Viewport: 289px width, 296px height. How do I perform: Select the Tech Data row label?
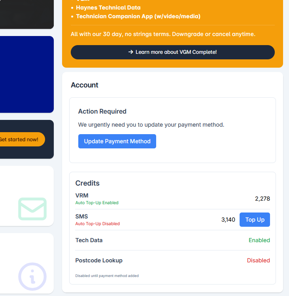(89, 240)
